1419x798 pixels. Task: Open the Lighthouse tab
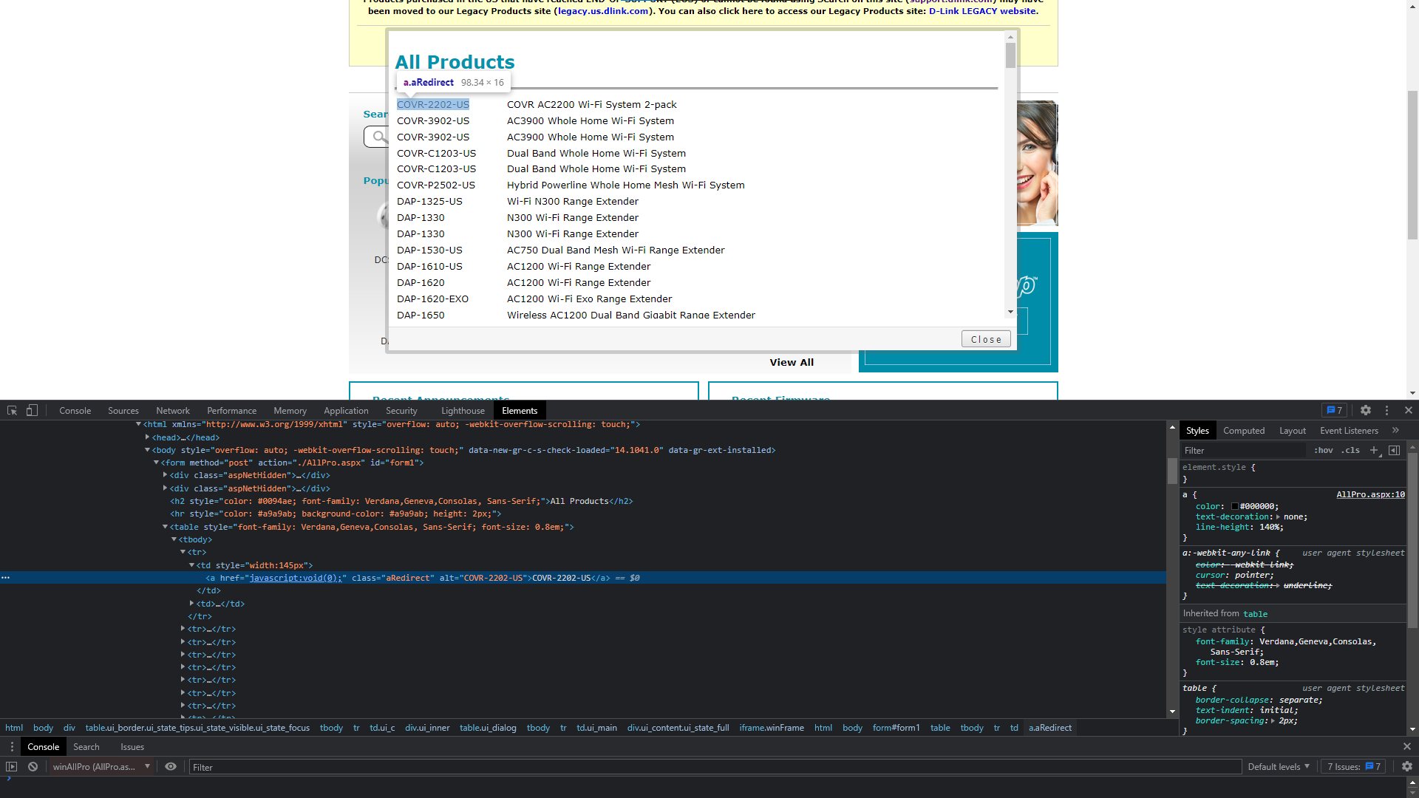point(463,411)
